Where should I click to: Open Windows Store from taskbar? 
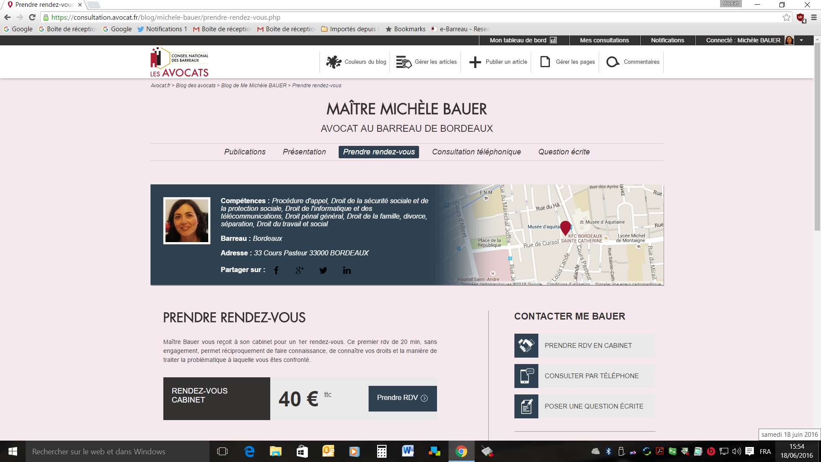click(302, 451)
